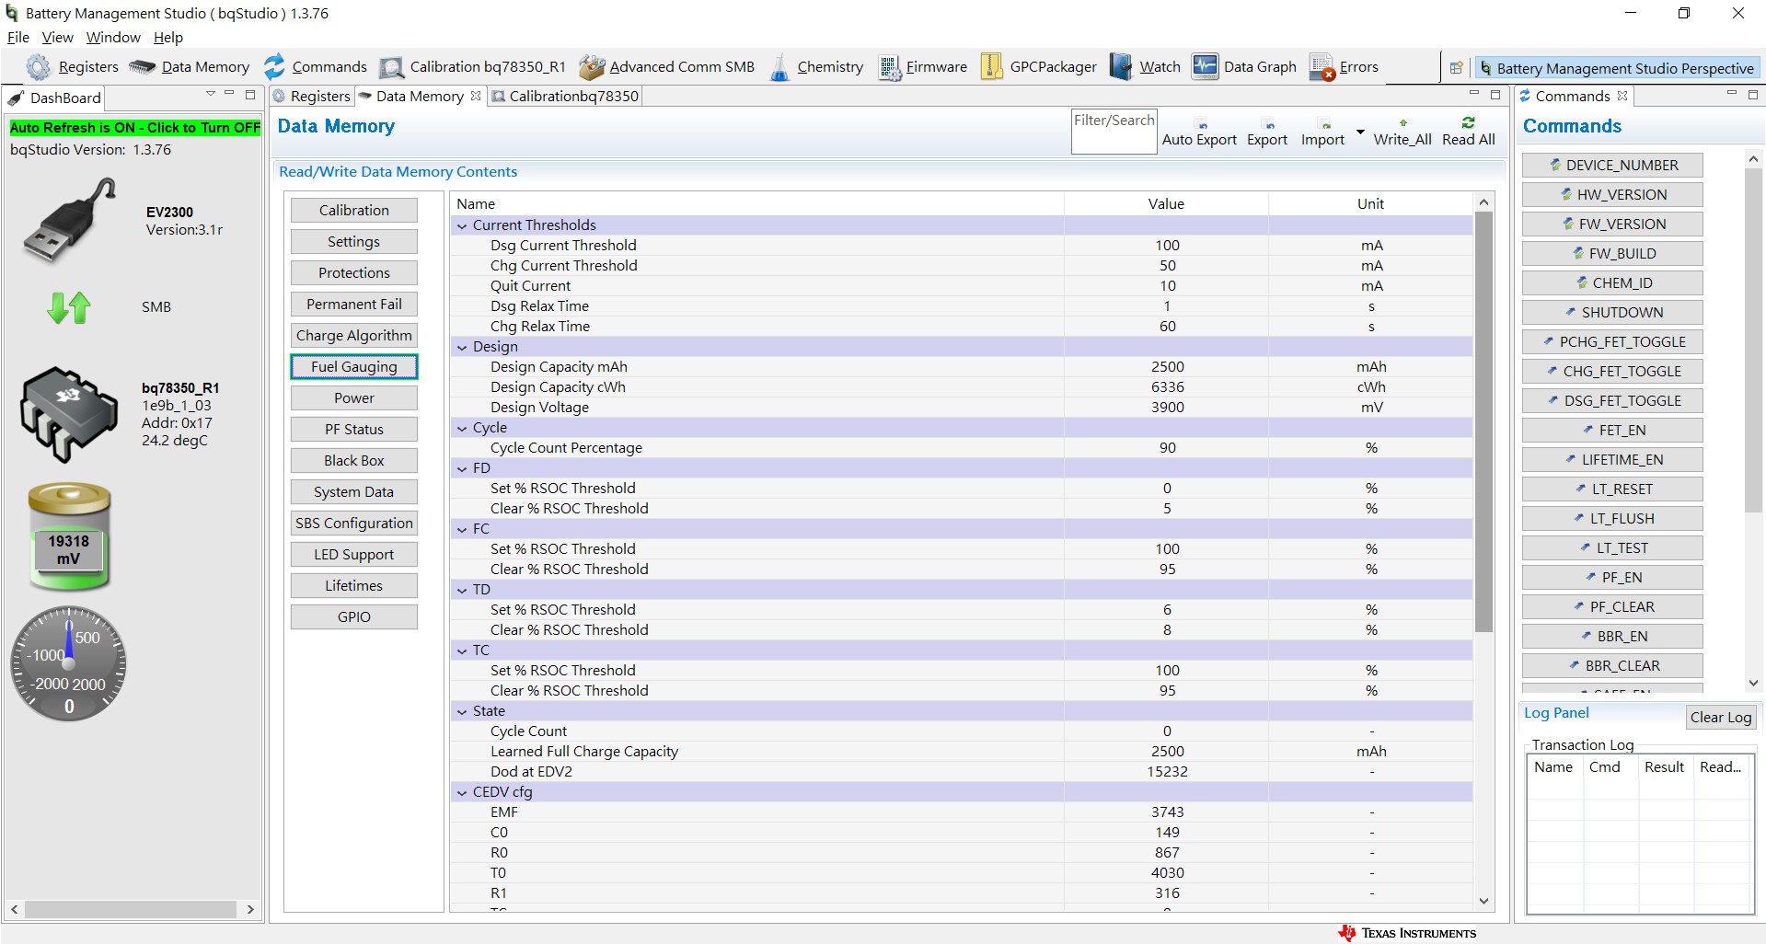Toggle PF_EN command
Viewport: 1766px width, 944px height.
(x=1612, y=578)
